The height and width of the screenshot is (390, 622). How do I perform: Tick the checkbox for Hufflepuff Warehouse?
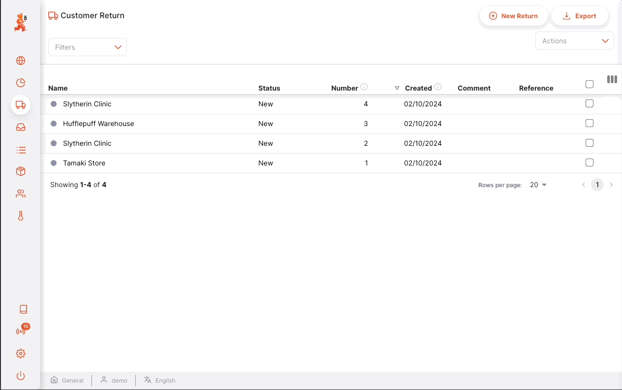[589, 123]
